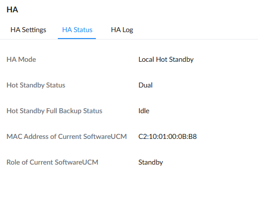Select the Local Hot Standby value
Image resolution: width=258 pixels, height=217 pixels.
[x=166, y=60]
